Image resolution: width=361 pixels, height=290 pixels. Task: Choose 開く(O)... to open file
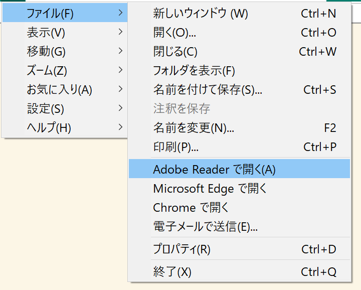click(240, 32)
